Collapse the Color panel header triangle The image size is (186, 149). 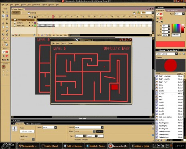point(158,8)
